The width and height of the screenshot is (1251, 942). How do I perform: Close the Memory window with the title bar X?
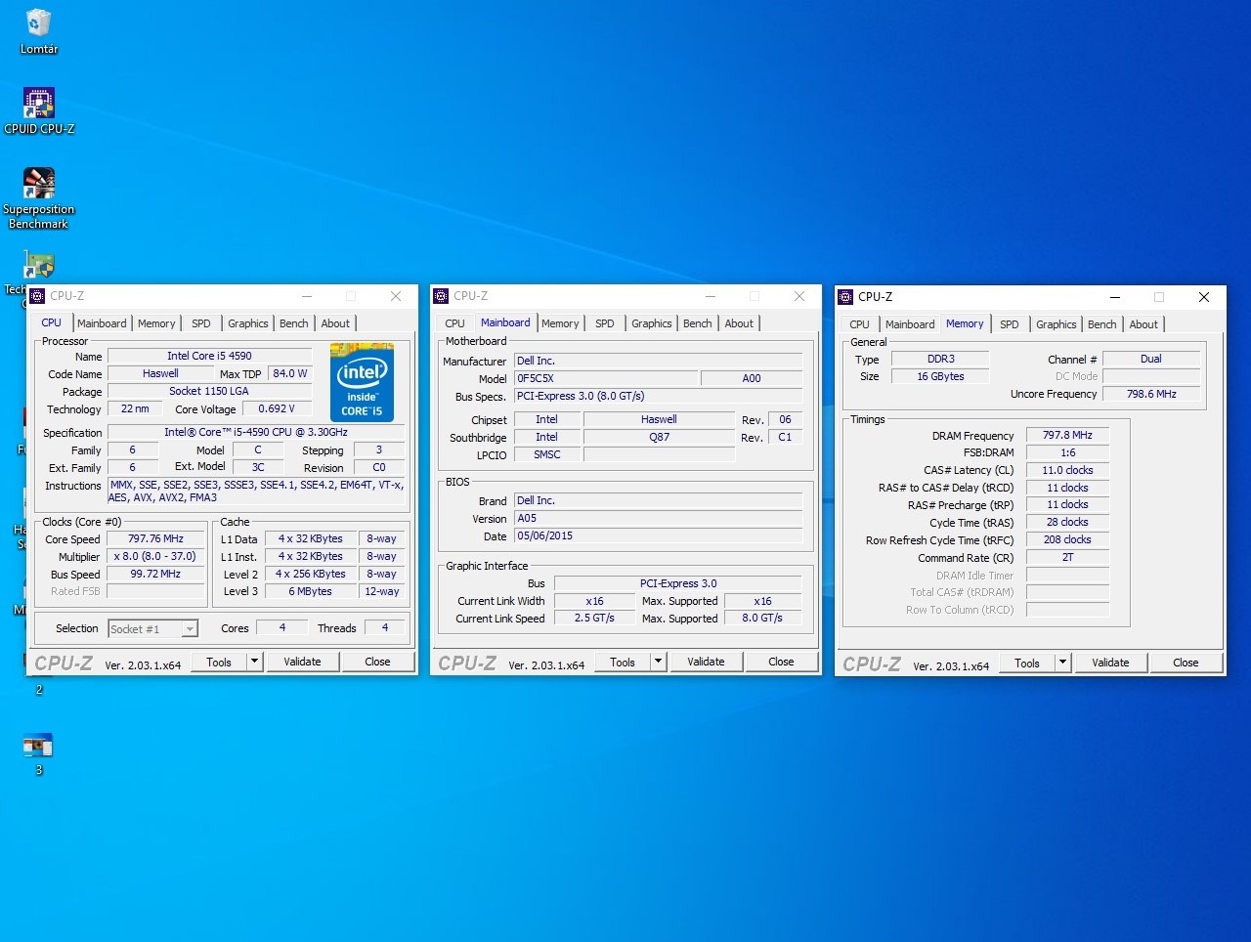1204,297
